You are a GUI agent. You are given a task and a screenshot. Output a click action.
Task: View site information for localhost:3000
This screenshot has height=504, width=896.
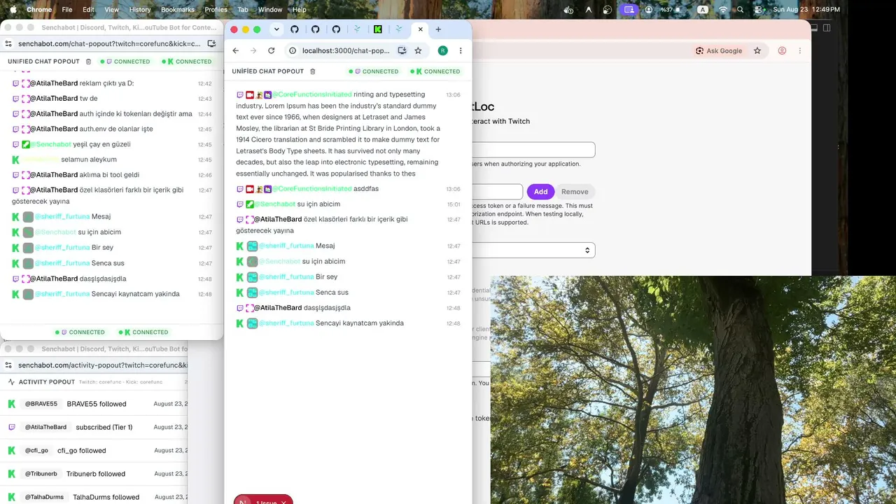[x=293, y=50]
